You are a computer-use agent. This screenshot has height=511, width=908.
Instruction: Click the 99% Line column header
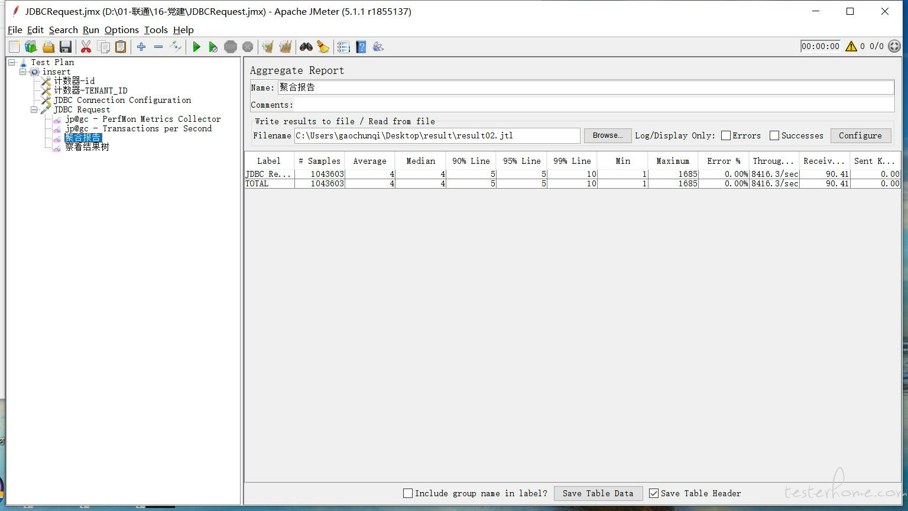[x=572, y=161]
